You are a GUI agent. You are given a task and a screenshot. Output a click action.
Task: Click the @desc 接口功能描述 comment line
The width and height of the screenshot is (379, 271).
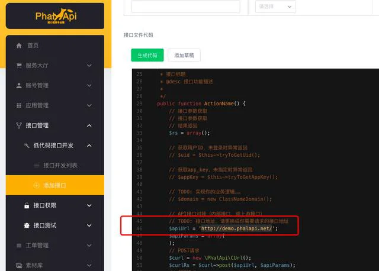[187, 82]
